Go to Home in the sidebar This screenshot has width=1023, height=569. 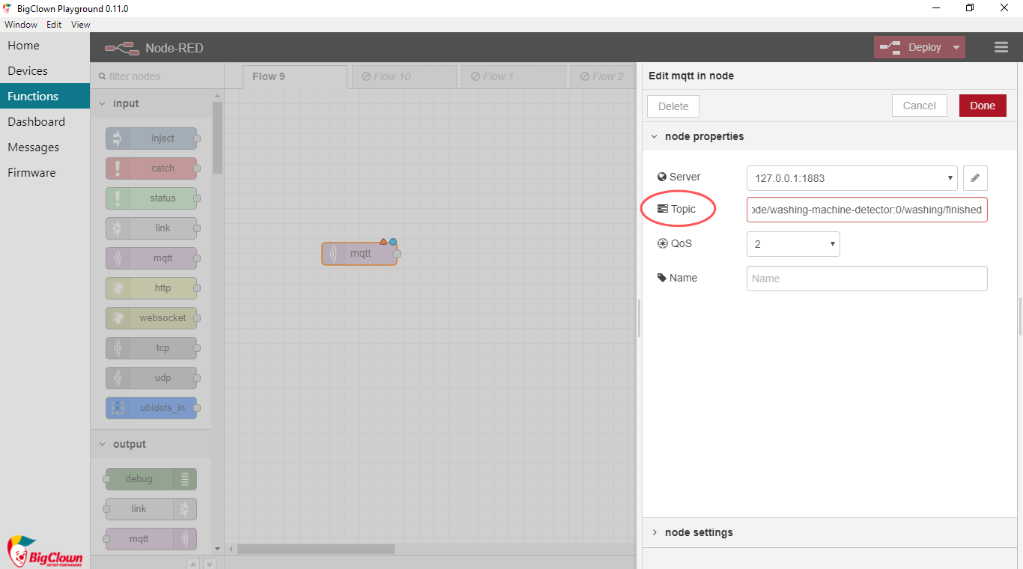pyautogui.click(x=45, y=46)
